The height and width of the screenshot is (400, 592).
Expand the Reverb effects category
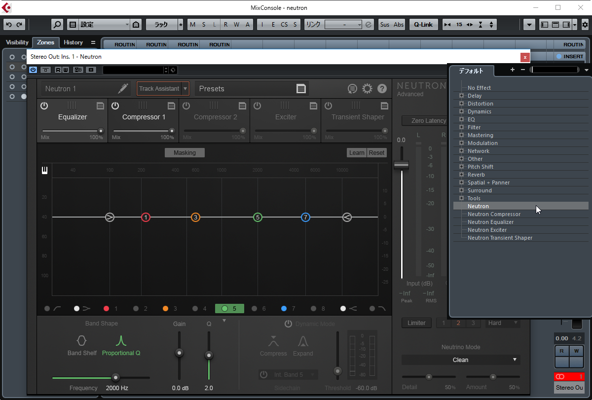462,175
